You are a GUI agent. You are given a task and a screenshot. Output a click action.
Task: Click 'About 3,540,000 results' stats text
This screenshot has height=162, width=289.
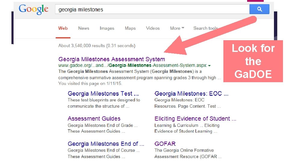click(97, 46)
